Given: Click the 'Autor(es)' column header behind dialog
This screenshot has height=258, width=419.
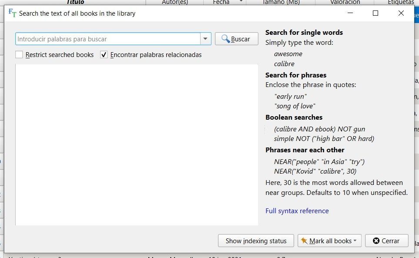Looking at the screenshot, I should coord(175,2).
